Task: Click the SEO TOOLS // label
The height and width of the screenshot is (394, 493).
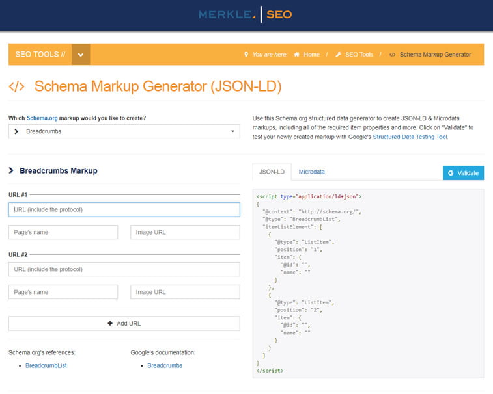Action: [x=40, y=55]
